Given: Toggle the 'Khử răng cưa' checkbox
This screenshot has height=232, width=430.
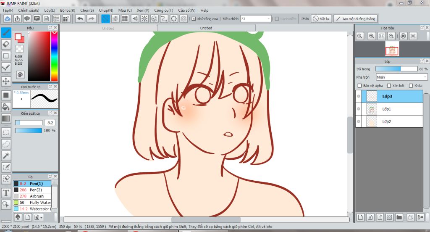Looking at the screenshot, I should pos(194,18).
